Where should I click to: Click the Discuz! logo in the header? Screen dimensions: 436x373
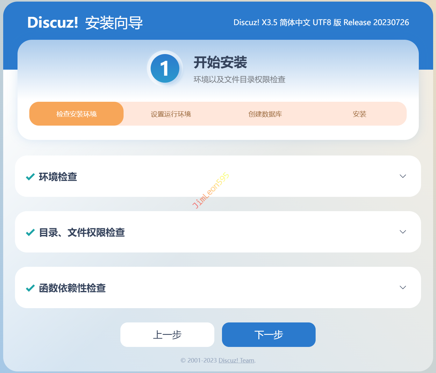[53, 23]
